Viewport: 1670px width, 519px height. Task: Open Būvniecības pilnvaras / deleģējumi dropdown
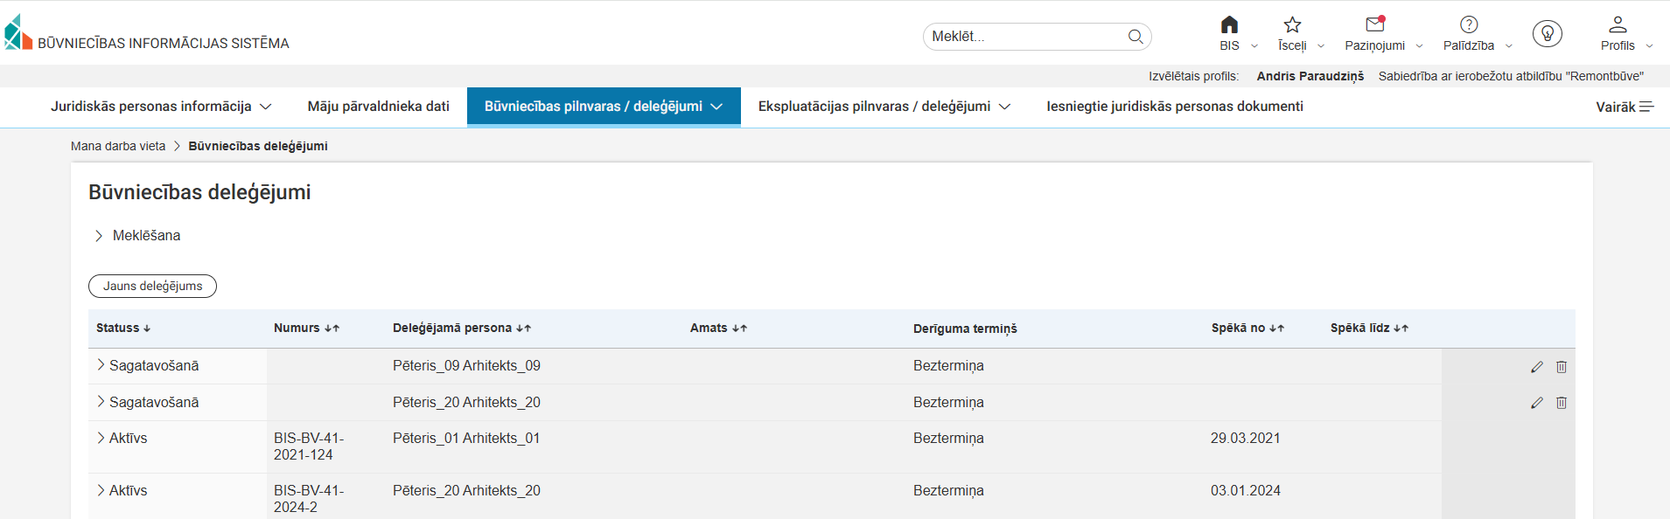pos(604,107)
